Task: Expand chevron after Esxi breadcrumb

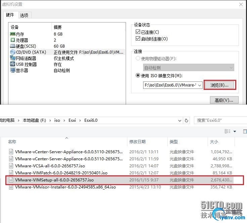Action: tap(80, 120)
